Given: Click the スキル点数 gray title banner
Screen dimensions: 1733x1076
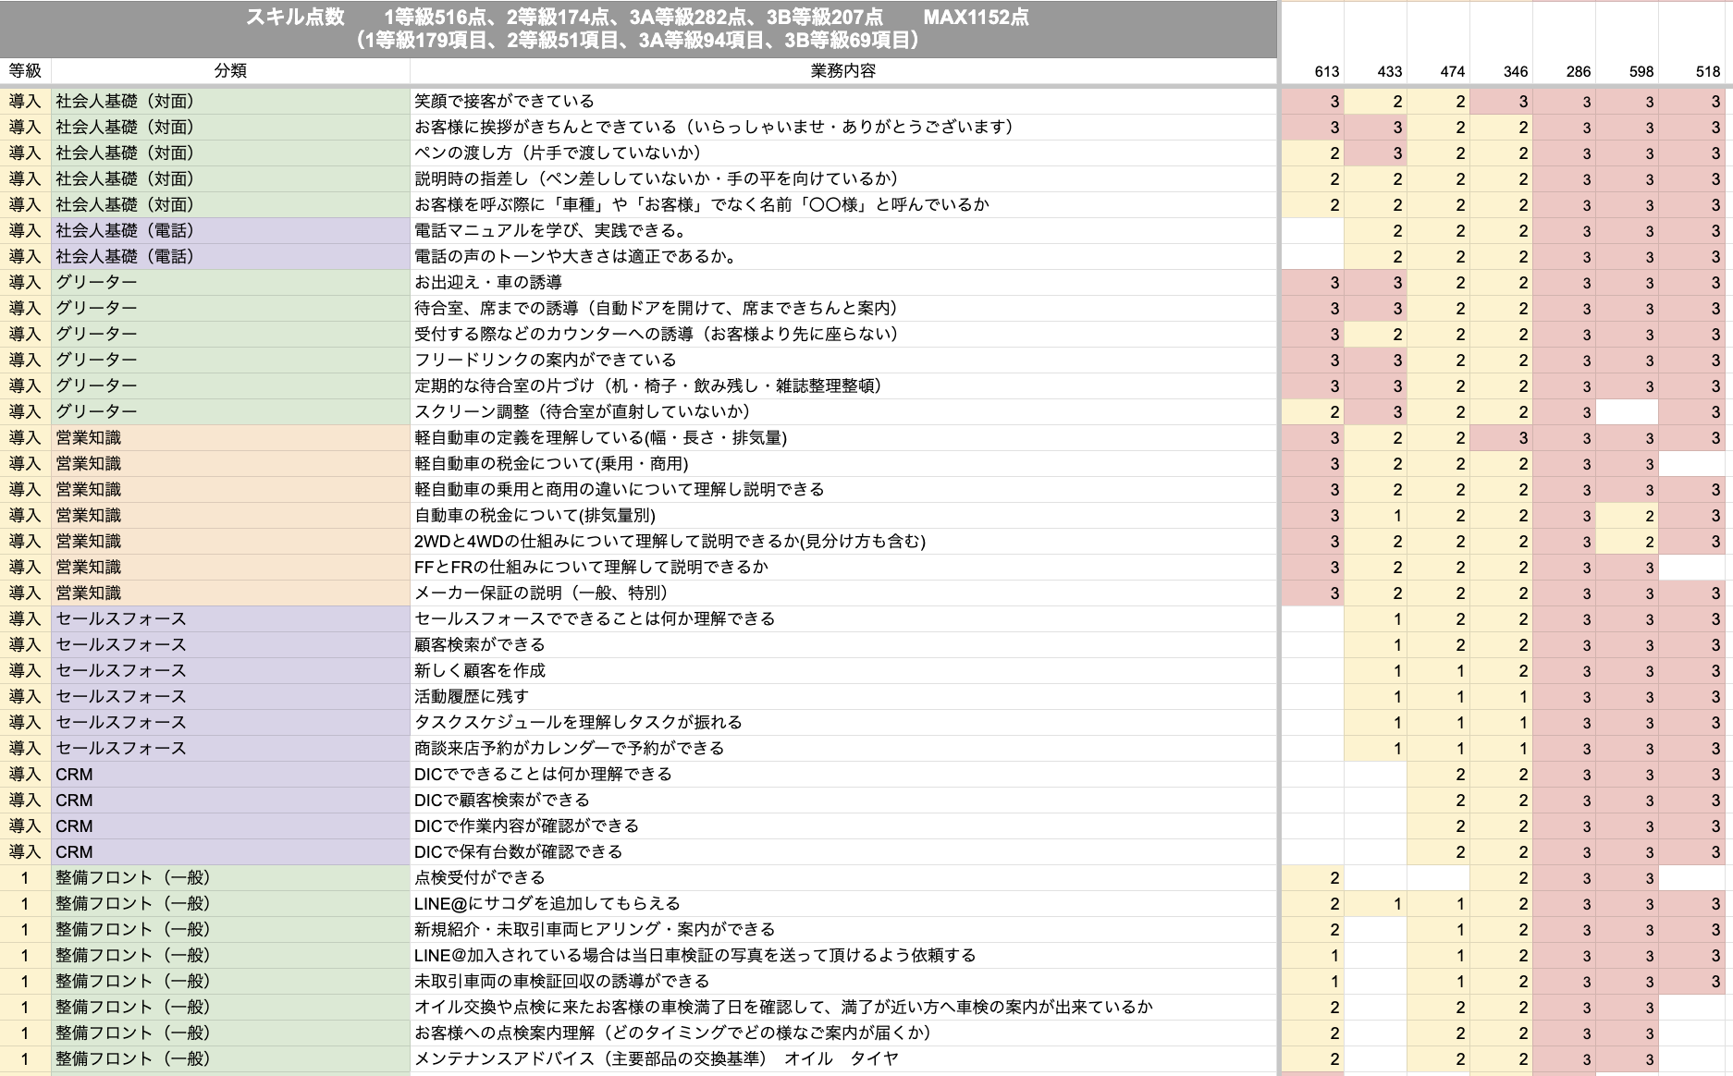Looking at the screenshot, I should point(638,29).
